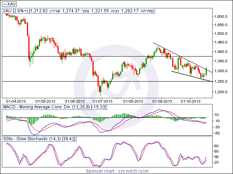Select the XAU price summary header box
Image resolution: width=233 pixels, height=174 pixels.
(79, 11)
